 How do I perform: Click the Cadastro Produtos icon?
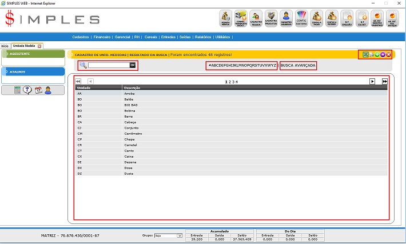click(x=271, y=19)
